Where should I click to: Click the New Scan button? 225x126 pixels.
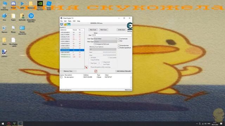pyautogui.click(x=93, y=30)
